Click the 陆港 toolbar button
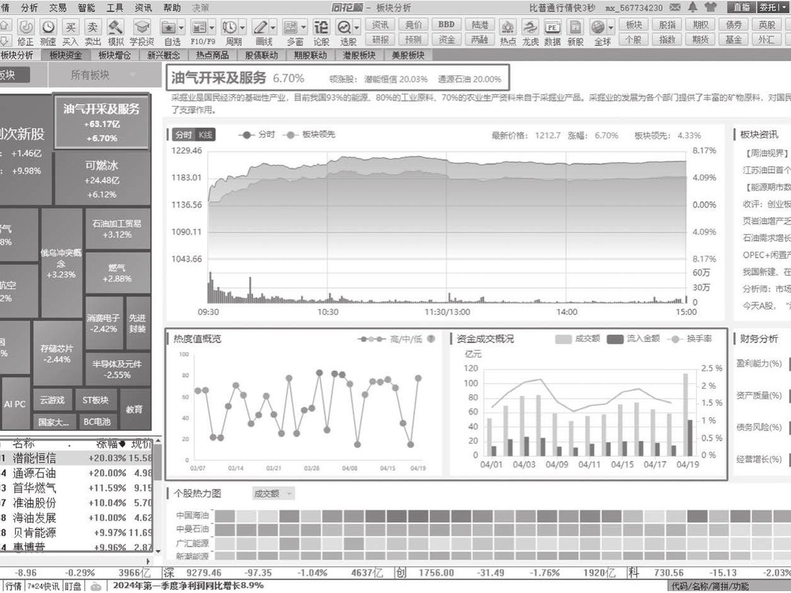791x593 pixels. 480,24
